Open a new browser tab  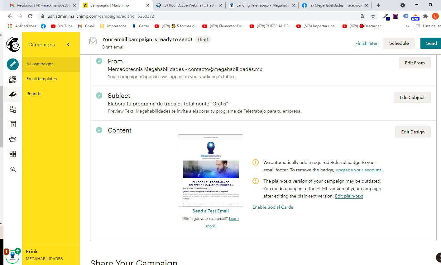point(378,5)
